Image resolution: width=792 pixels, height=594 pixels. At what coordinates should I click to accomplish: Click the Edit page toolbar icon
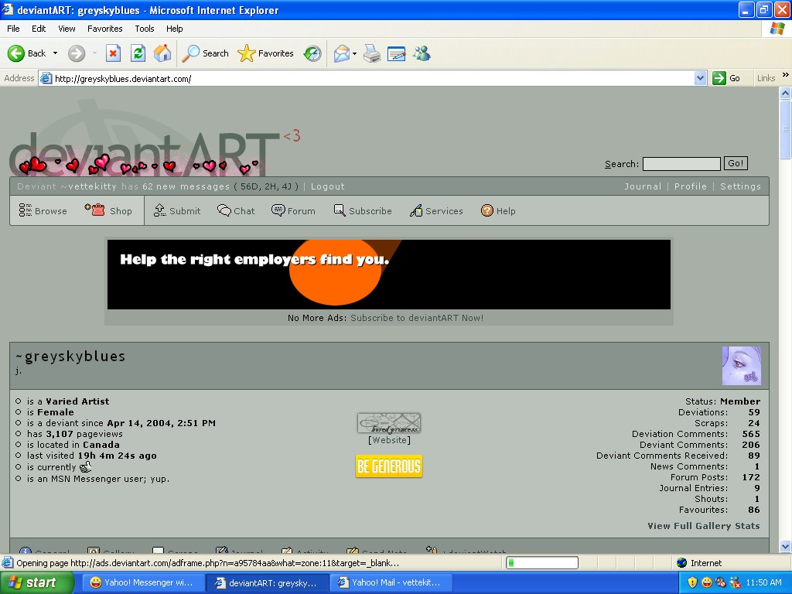(x=397, y=53)
